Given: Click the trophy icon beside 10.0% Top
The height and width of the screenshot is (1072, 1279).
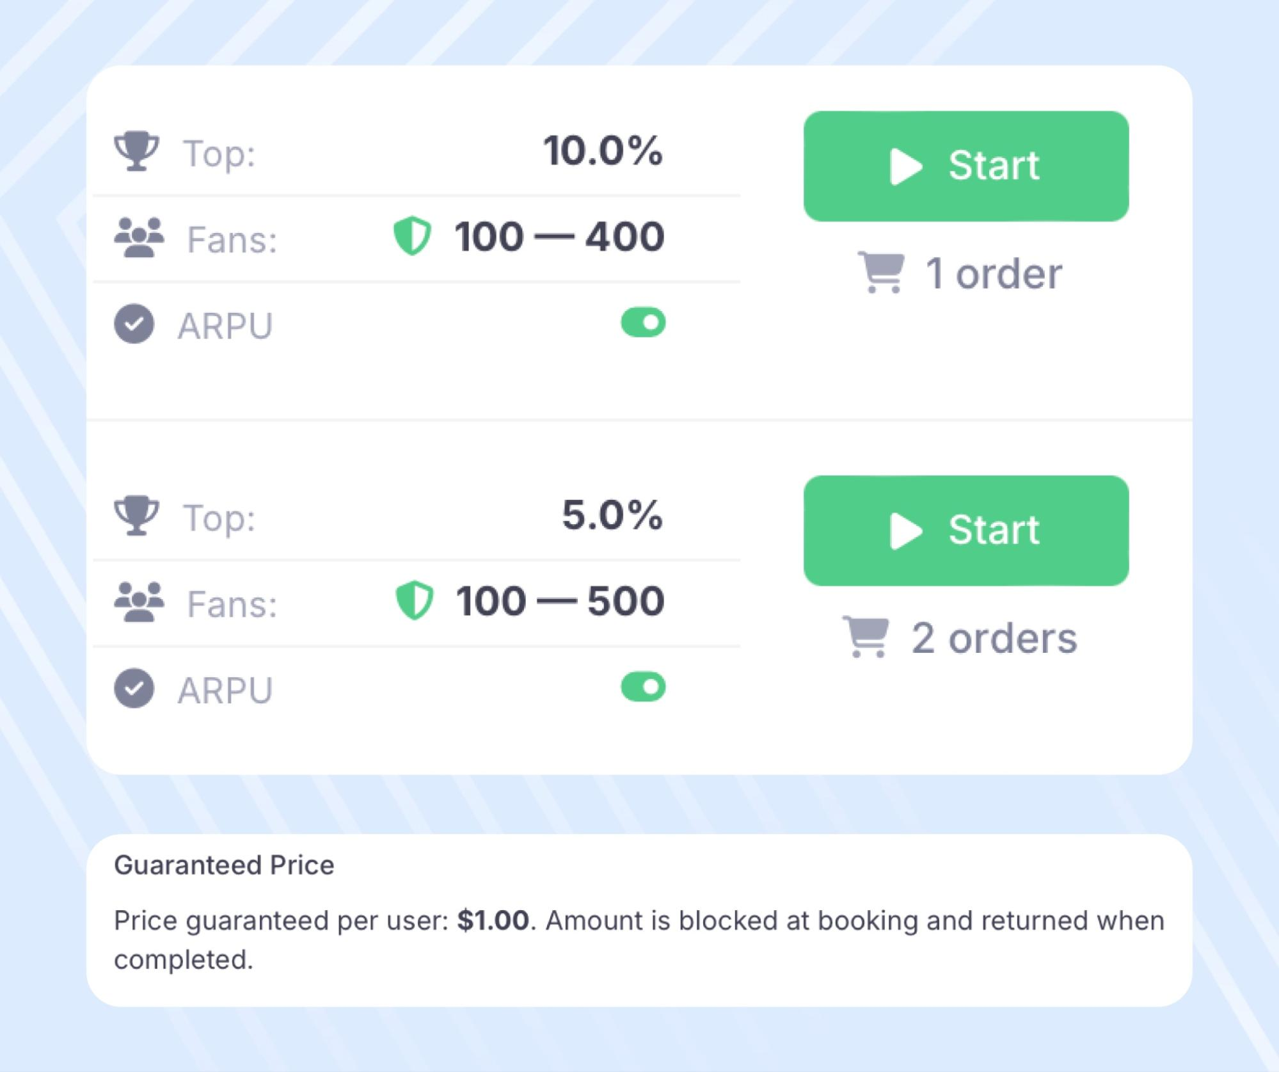Looking at the screenshot, I should 136,151.
